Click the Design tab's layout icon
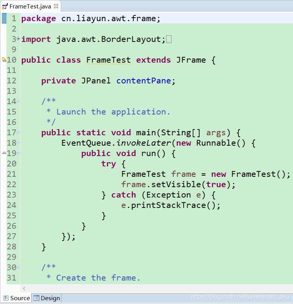293x304 pixels. 36,298
